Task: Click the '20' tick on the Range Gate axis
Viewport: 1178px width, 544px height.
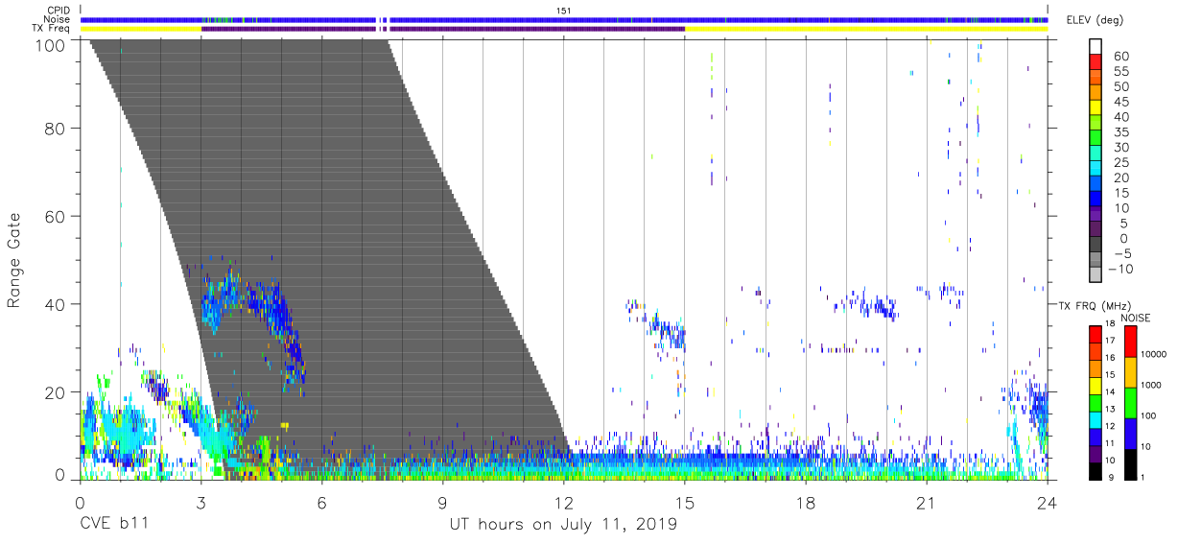Action: [x=55, y=392]
